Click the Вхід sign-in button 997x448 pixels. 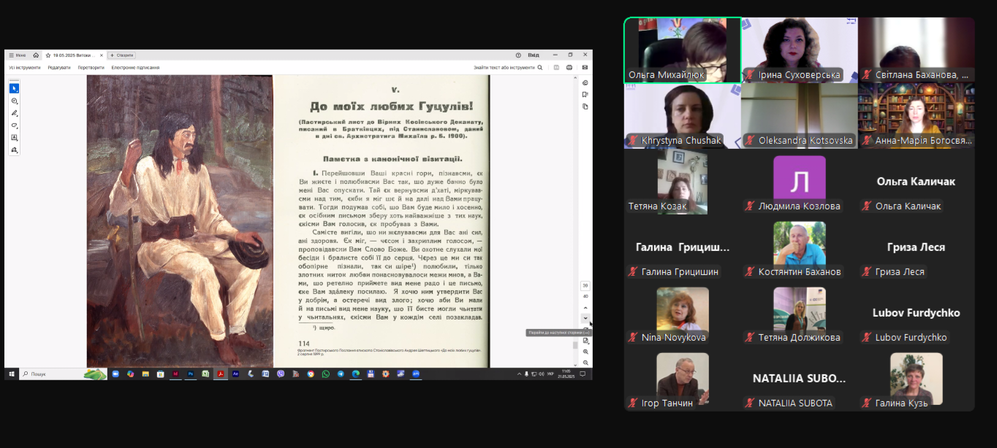click(x=533, y=55)
